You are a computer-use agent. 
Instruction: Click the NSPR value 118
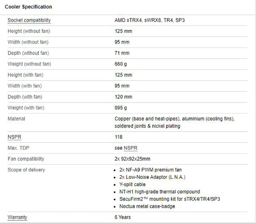tap(119, 137)
